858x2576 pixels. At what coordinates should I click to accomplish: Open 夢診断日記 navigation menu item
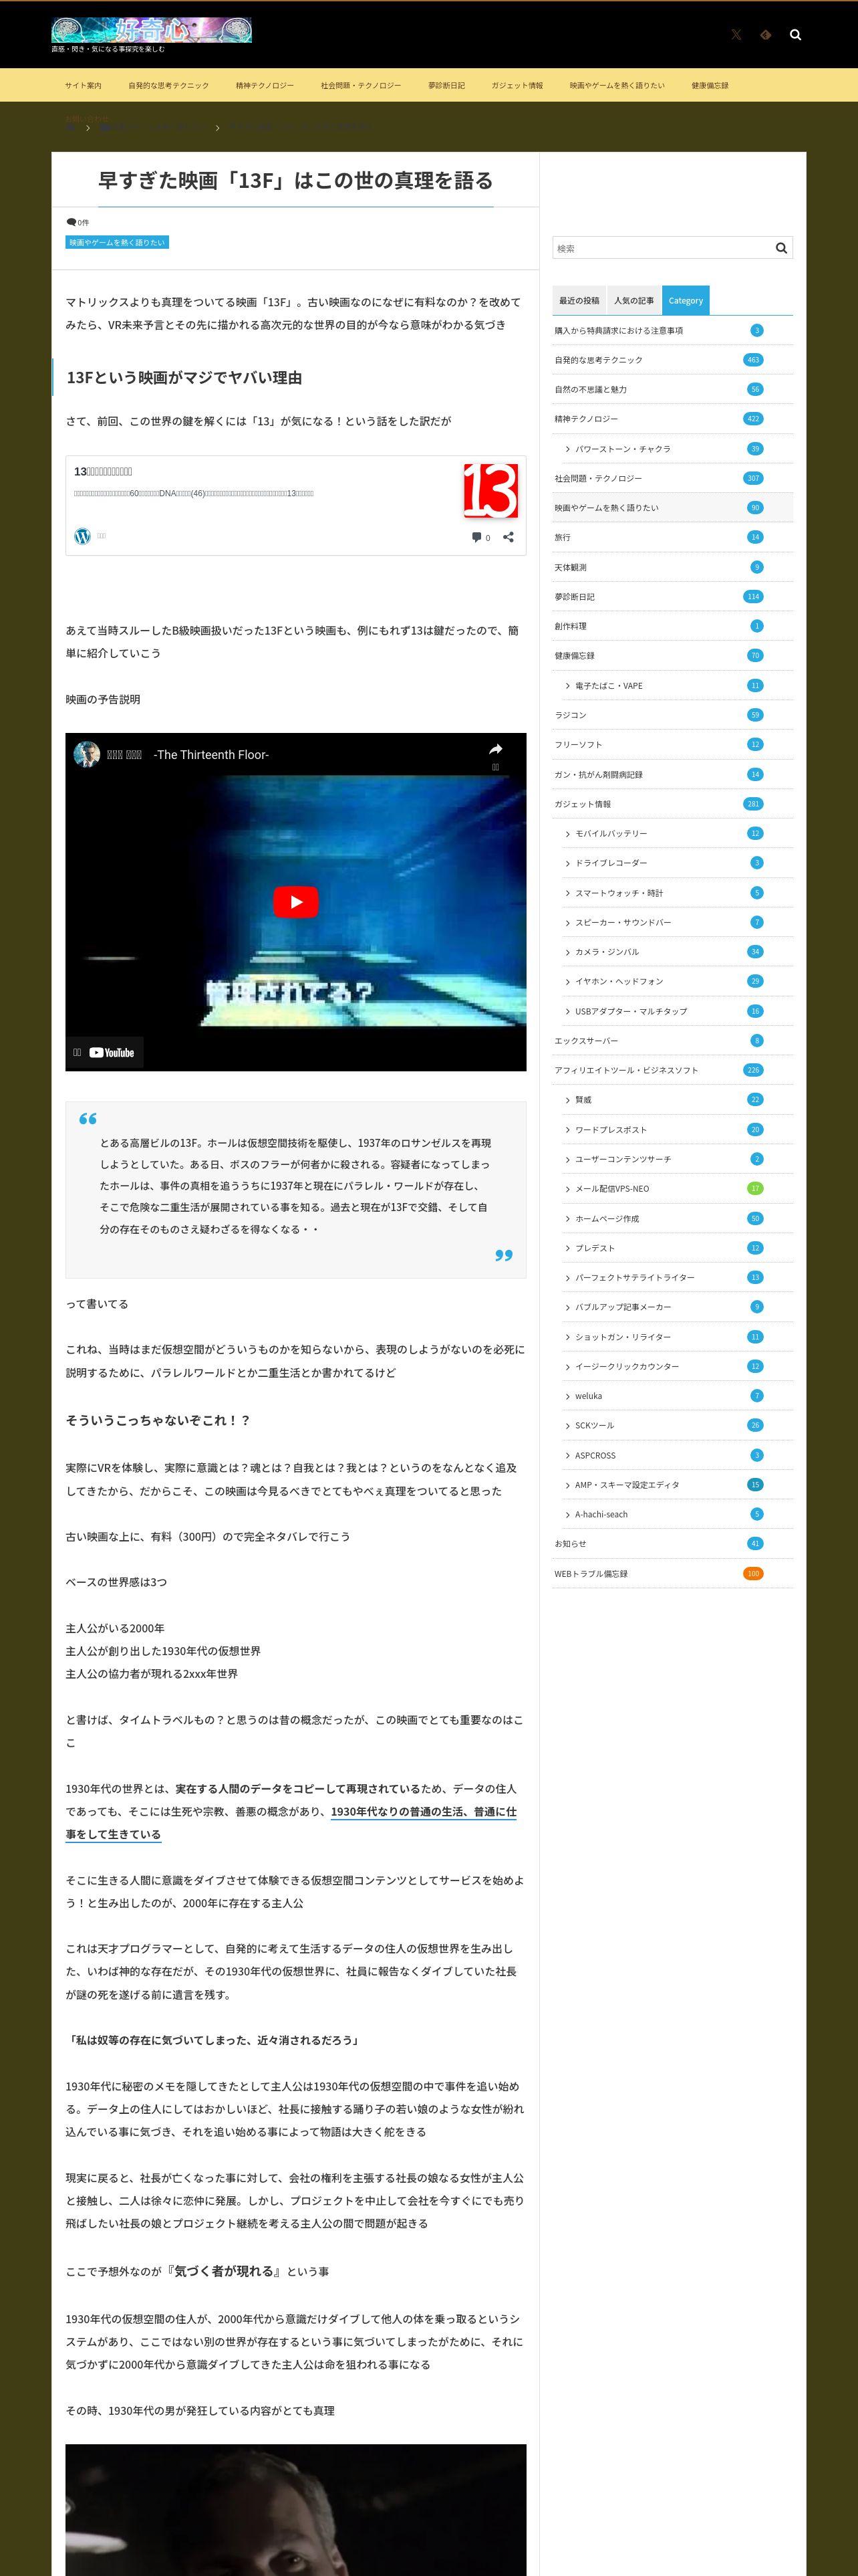pyautogui.click(x=446, y=85)
